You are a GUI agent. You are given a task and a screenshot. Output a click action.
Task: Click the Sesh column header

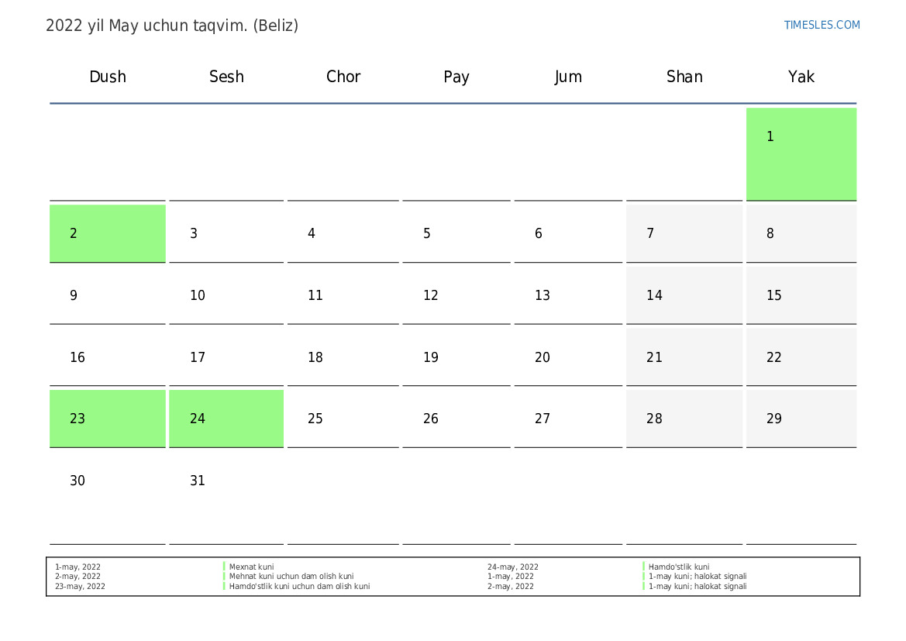coord(226,77)
